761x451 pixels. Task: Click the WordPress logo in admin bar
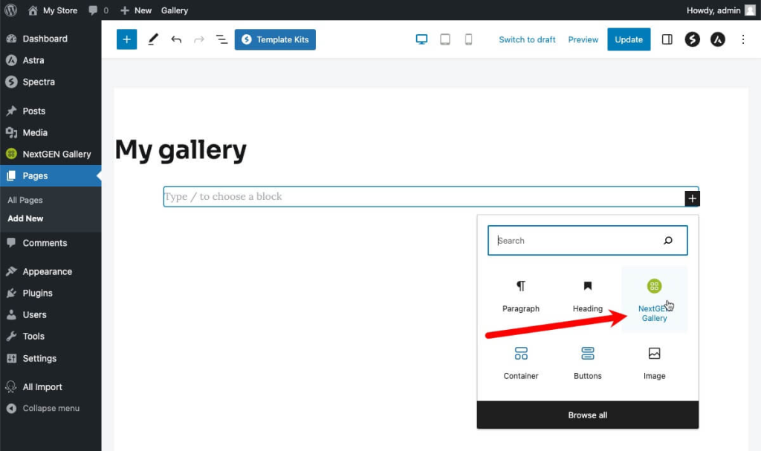point(10,10)
